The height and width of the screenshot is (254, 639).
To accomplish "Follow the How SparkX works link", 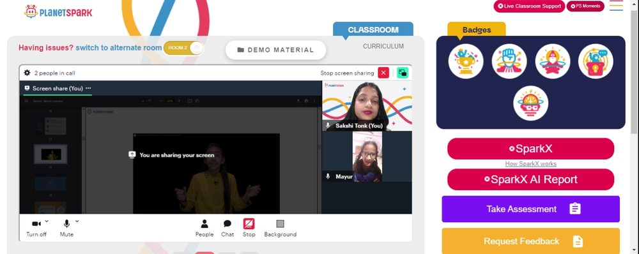I will [530, 164].
